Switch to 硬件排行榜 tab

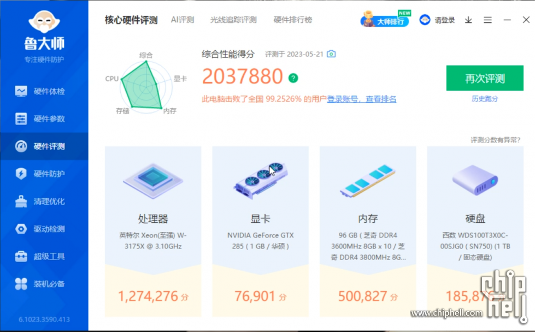click(293, 20)
